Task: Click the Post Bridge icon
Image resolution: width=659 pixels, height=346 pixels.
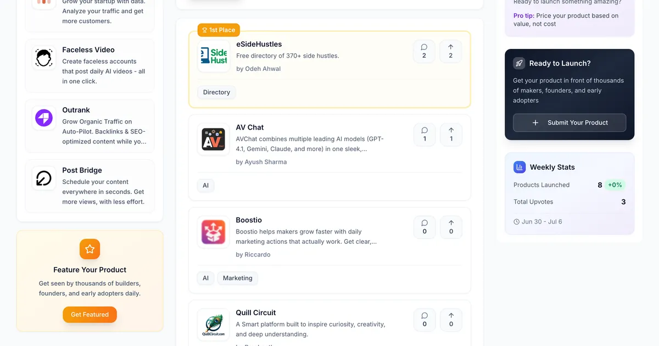Action: [43, 177]
